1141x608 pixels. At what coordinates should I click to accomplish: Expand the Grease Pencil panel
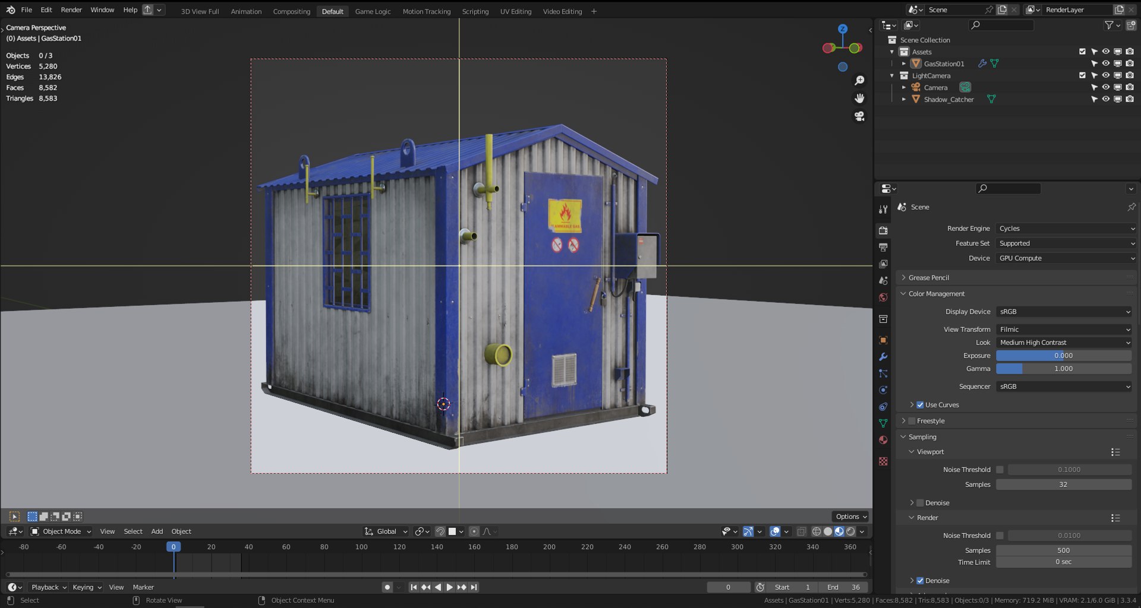[928, 278]
